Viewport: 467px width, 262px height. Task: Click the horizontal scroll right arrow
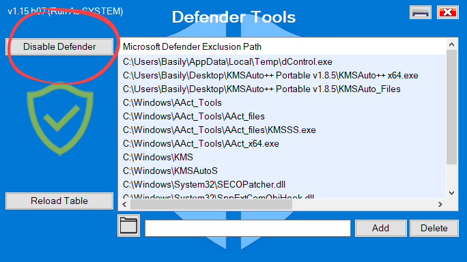coord(440,204)
